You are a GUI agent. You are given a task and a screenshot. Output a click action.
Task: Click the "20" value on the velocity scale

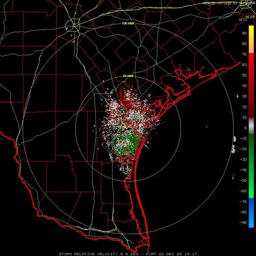[x=244, y=107]
